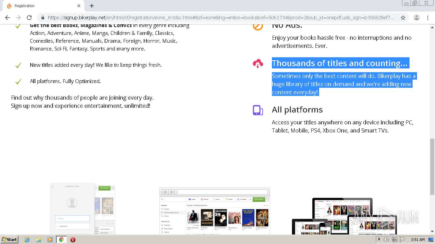This screenshot has width=435, height=244.
Task: Switch to Chrome taskbar button
Action: click(61, 240)
